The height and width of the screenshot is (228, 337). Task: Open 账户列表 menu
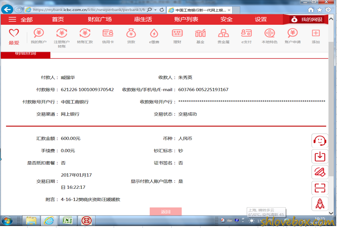click(x=186, y=19)
